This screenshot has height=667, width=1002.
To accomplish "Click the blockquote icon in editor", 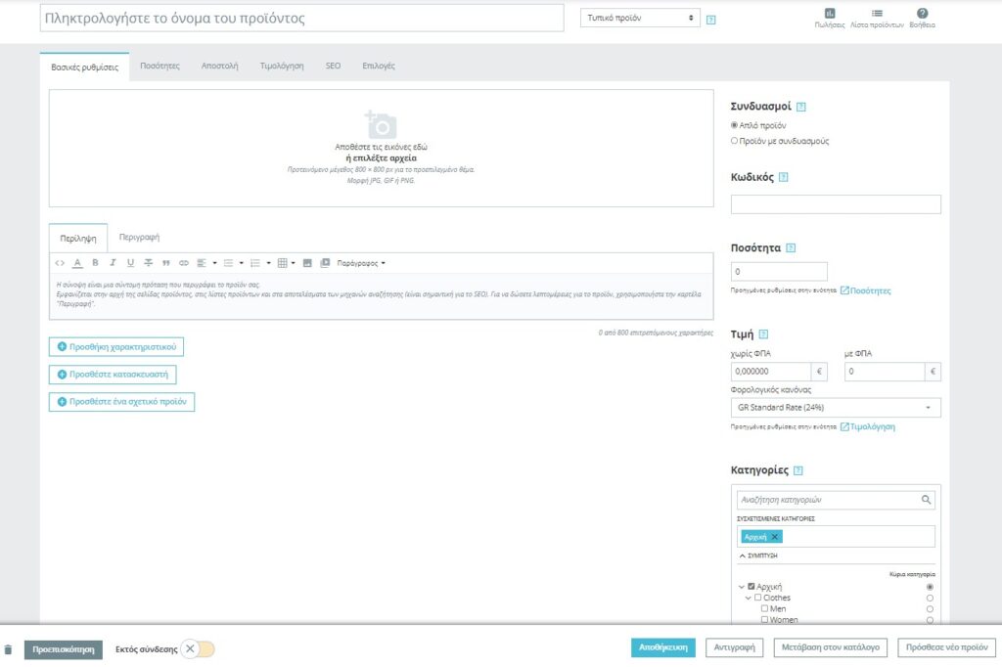I will point(165,263).
